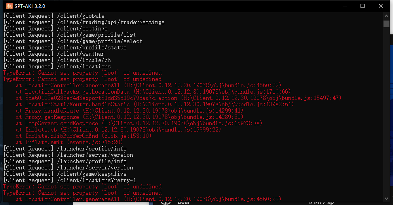Click the /client/trading/api/traderSettings log line
Image resolution: width=393 pixels, height=205 pixels.
pos(84,22)
